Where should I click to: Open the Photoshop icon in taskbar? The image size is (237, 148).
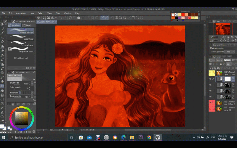point(140,137)
